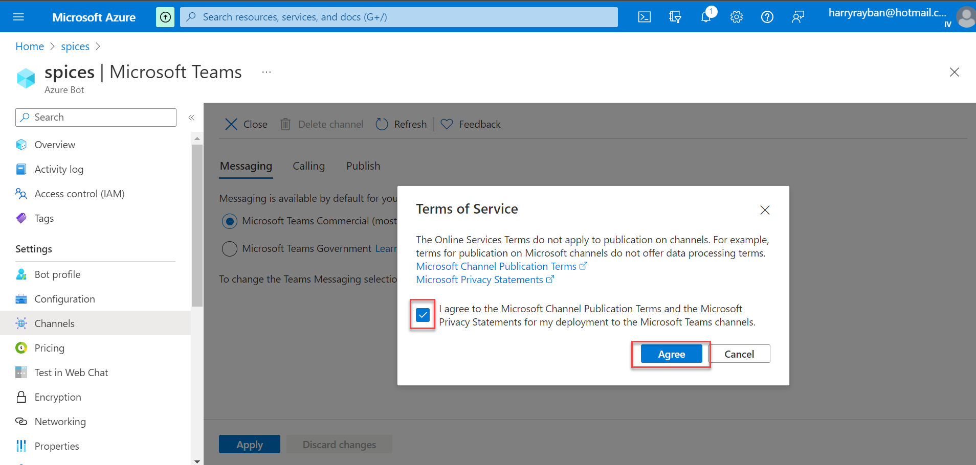Open Microsoft Channel Publication Terms link
Screen dimensions: 976x465
point(501,266)
